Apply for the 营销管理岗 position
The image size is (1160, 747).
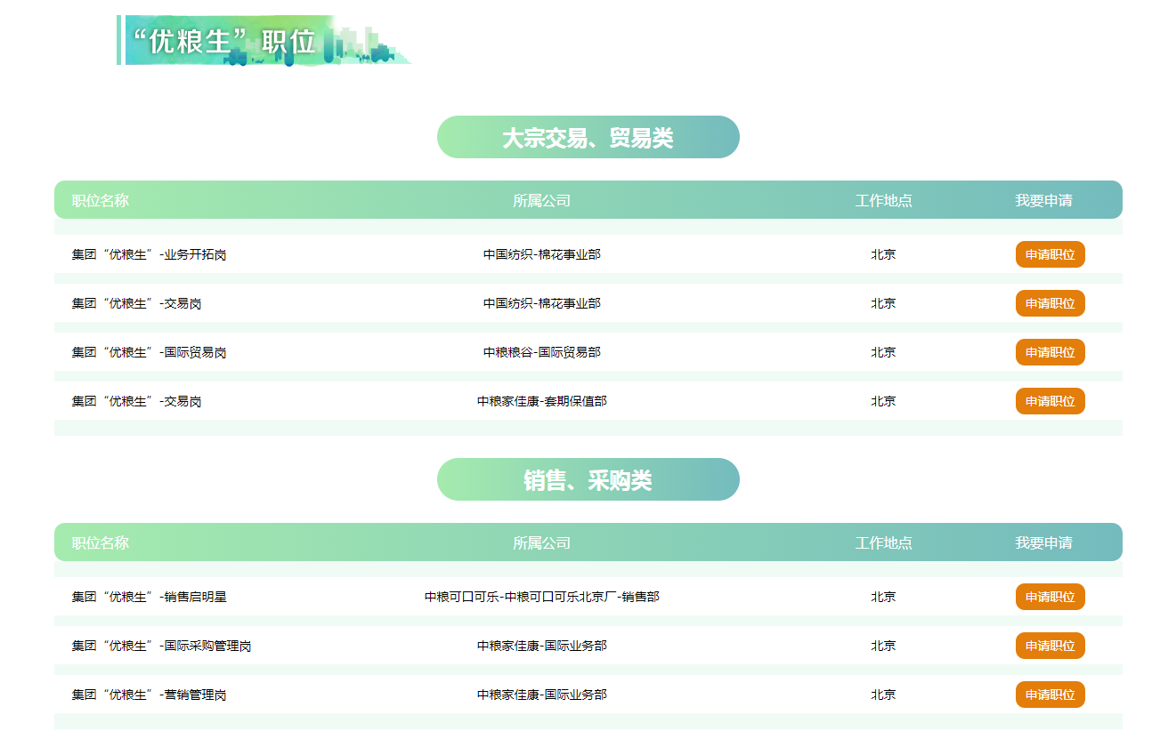[1050, 695]
